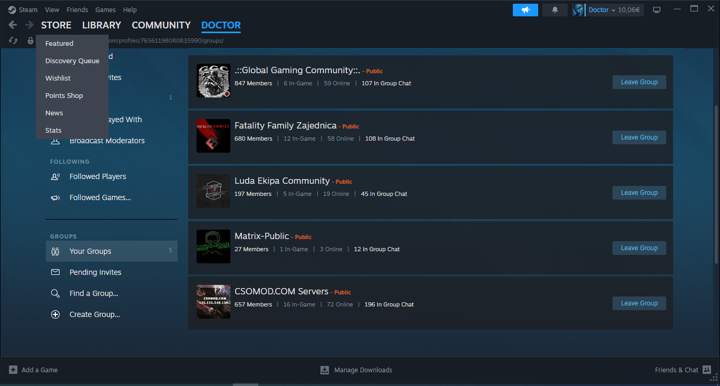Click the back navigation arrow

point(13,25)
